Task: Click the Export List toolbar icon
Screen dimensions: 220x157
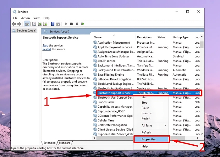Action: 46,24
